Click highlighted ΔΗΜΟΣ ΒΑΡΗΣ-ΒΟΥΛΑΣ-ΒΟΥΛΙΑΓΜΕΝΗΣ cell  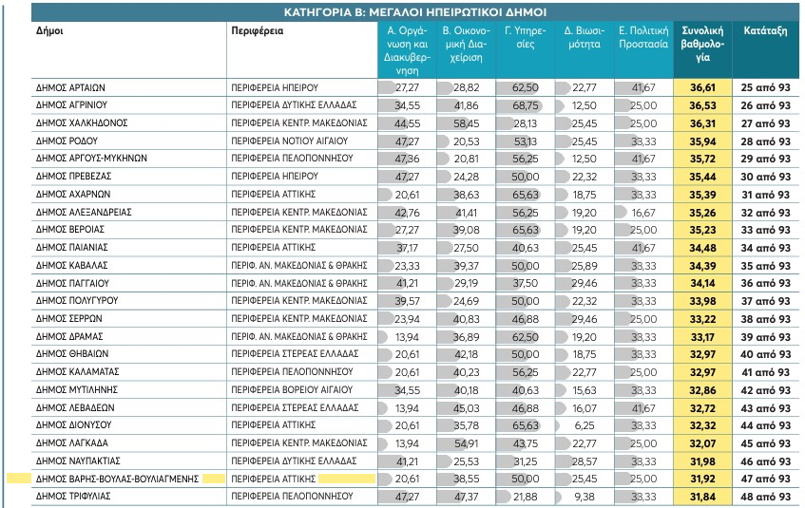(117, 479)
